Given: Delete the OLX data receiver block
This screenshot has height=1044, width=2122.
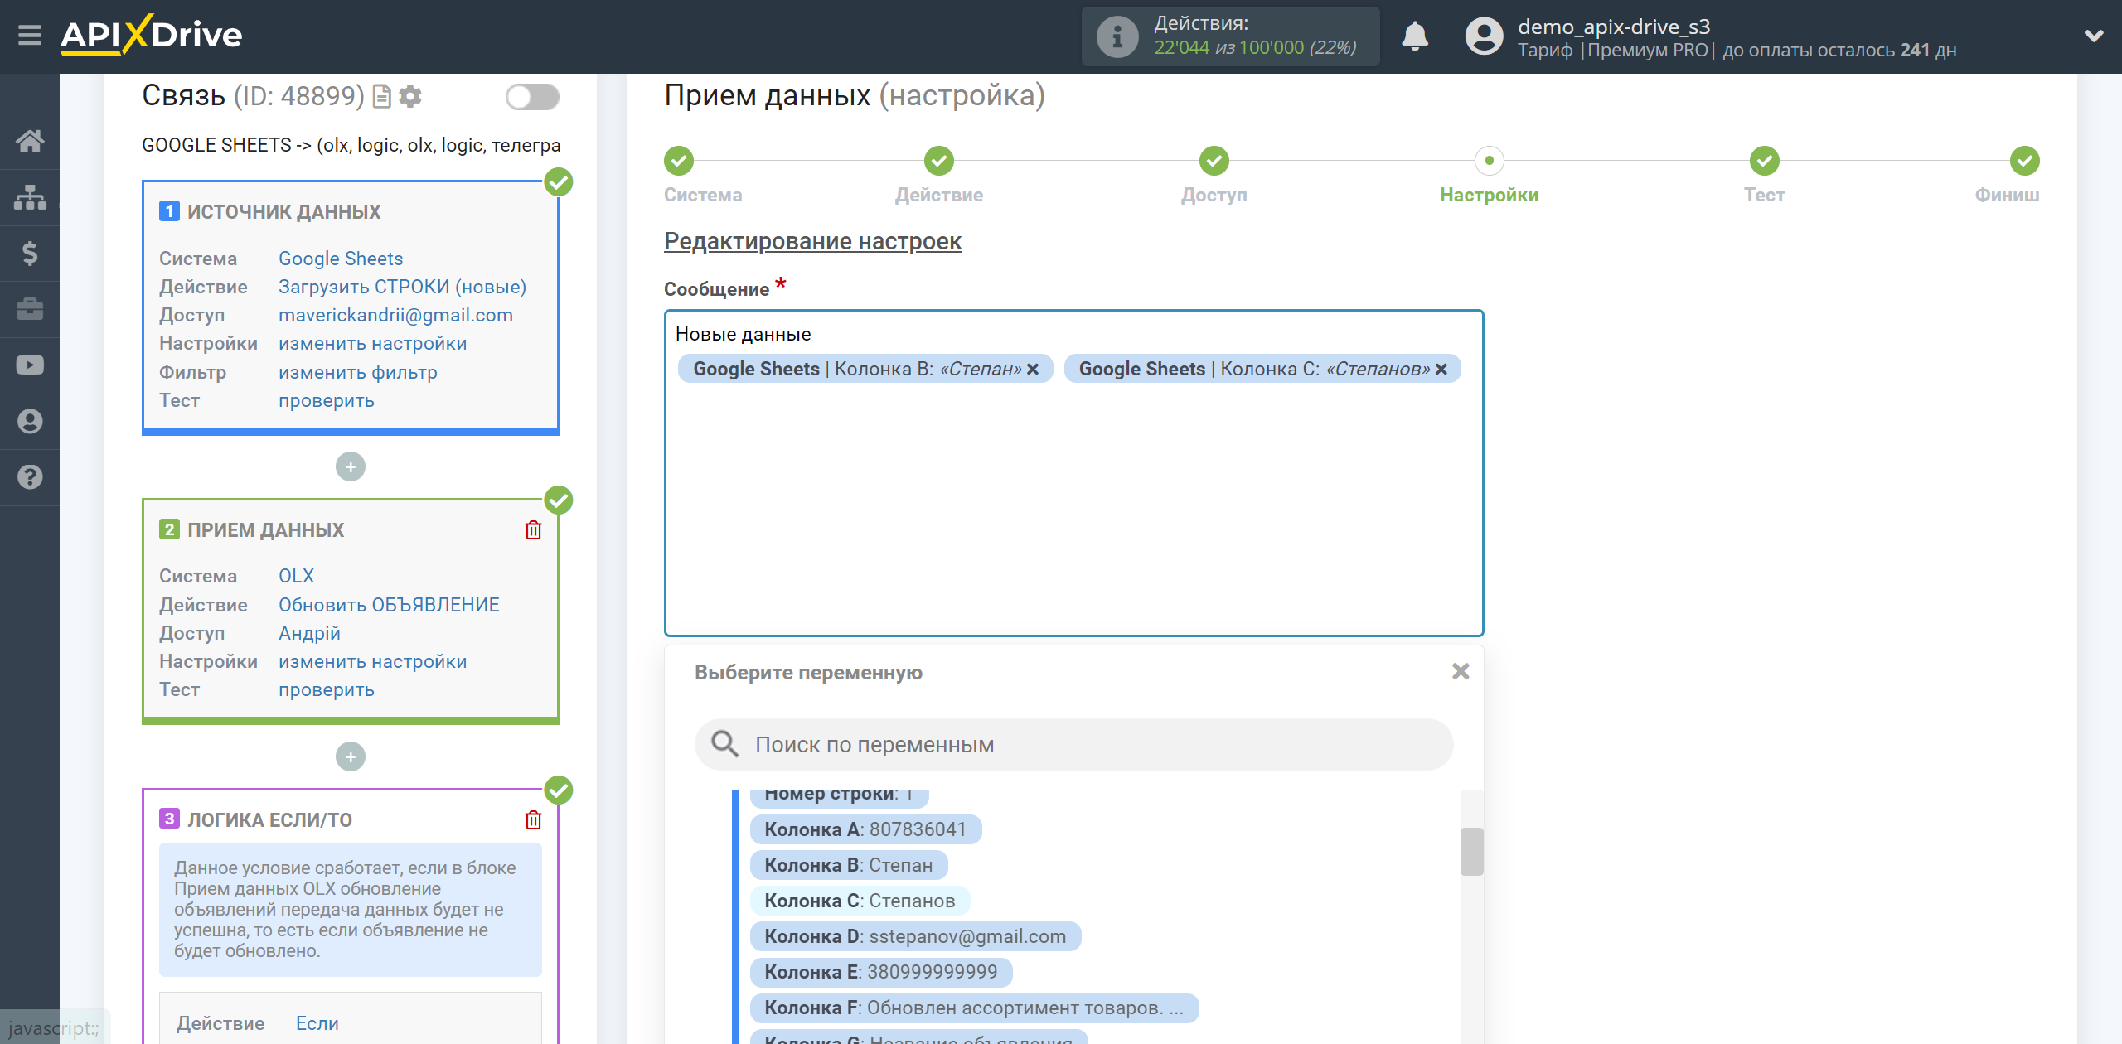Looking at the screenshot, I should click(533, 530).
